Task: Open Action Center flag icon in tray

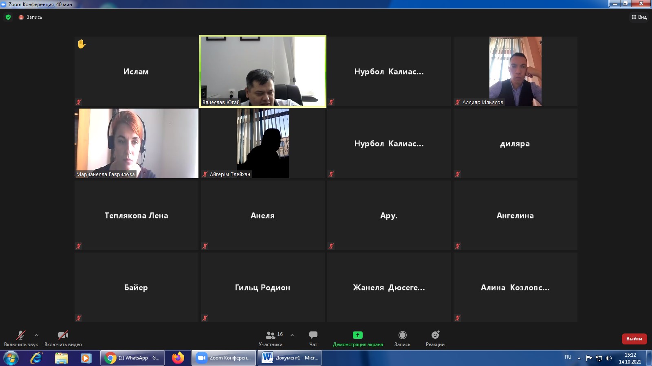Action: (589, 358)
